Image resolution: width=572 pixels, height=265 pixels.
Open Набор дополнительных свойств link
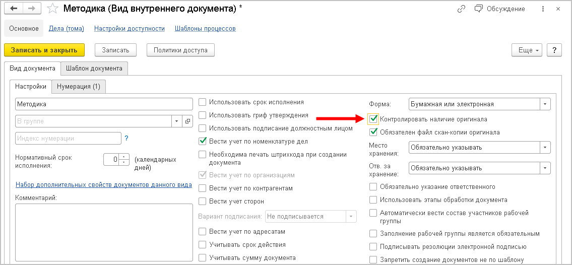pos(104,185)
